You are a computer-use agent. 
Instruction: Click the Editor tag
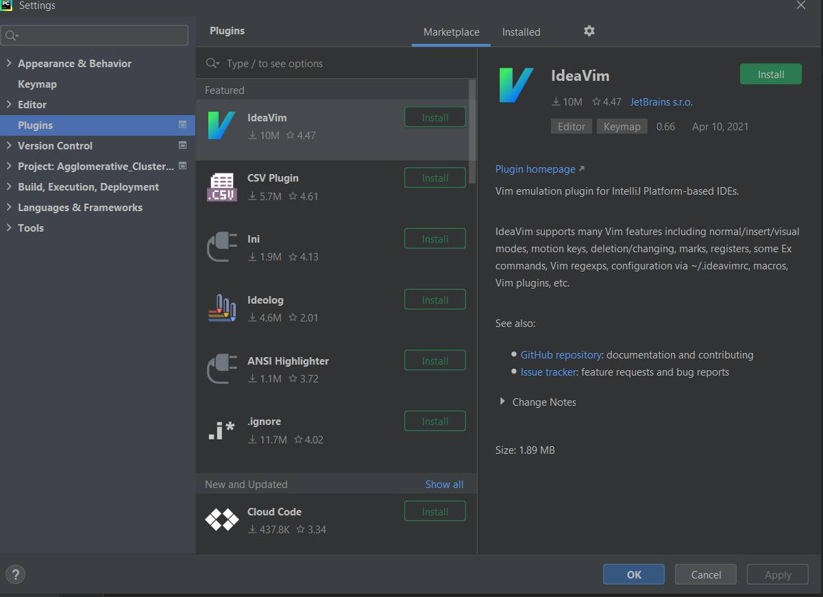pos(572,126)
